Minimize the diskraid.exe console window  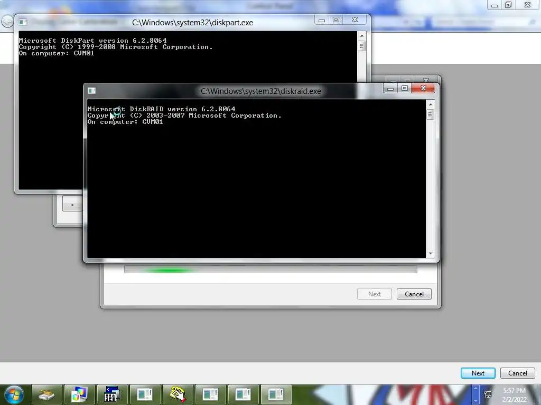pos(390,89)
